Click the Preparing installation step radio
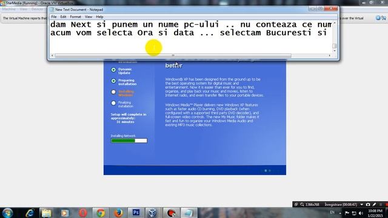Screen dimensions: 388x218 tap(113, 81)
